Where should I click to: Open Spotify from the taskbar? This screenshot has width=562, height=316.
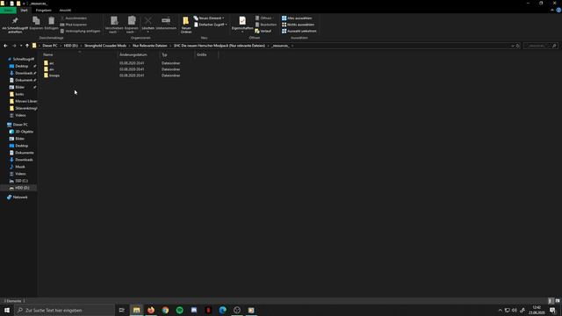pyautogui.click(x=179, y=310)
